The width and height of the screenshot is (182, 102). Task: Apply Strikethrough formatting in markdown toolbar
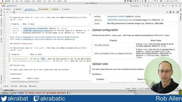(x=7, y=12)
